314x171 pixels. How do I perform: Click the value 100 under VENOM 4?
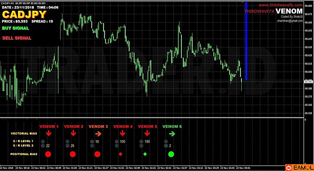click(x=123, y=142)
